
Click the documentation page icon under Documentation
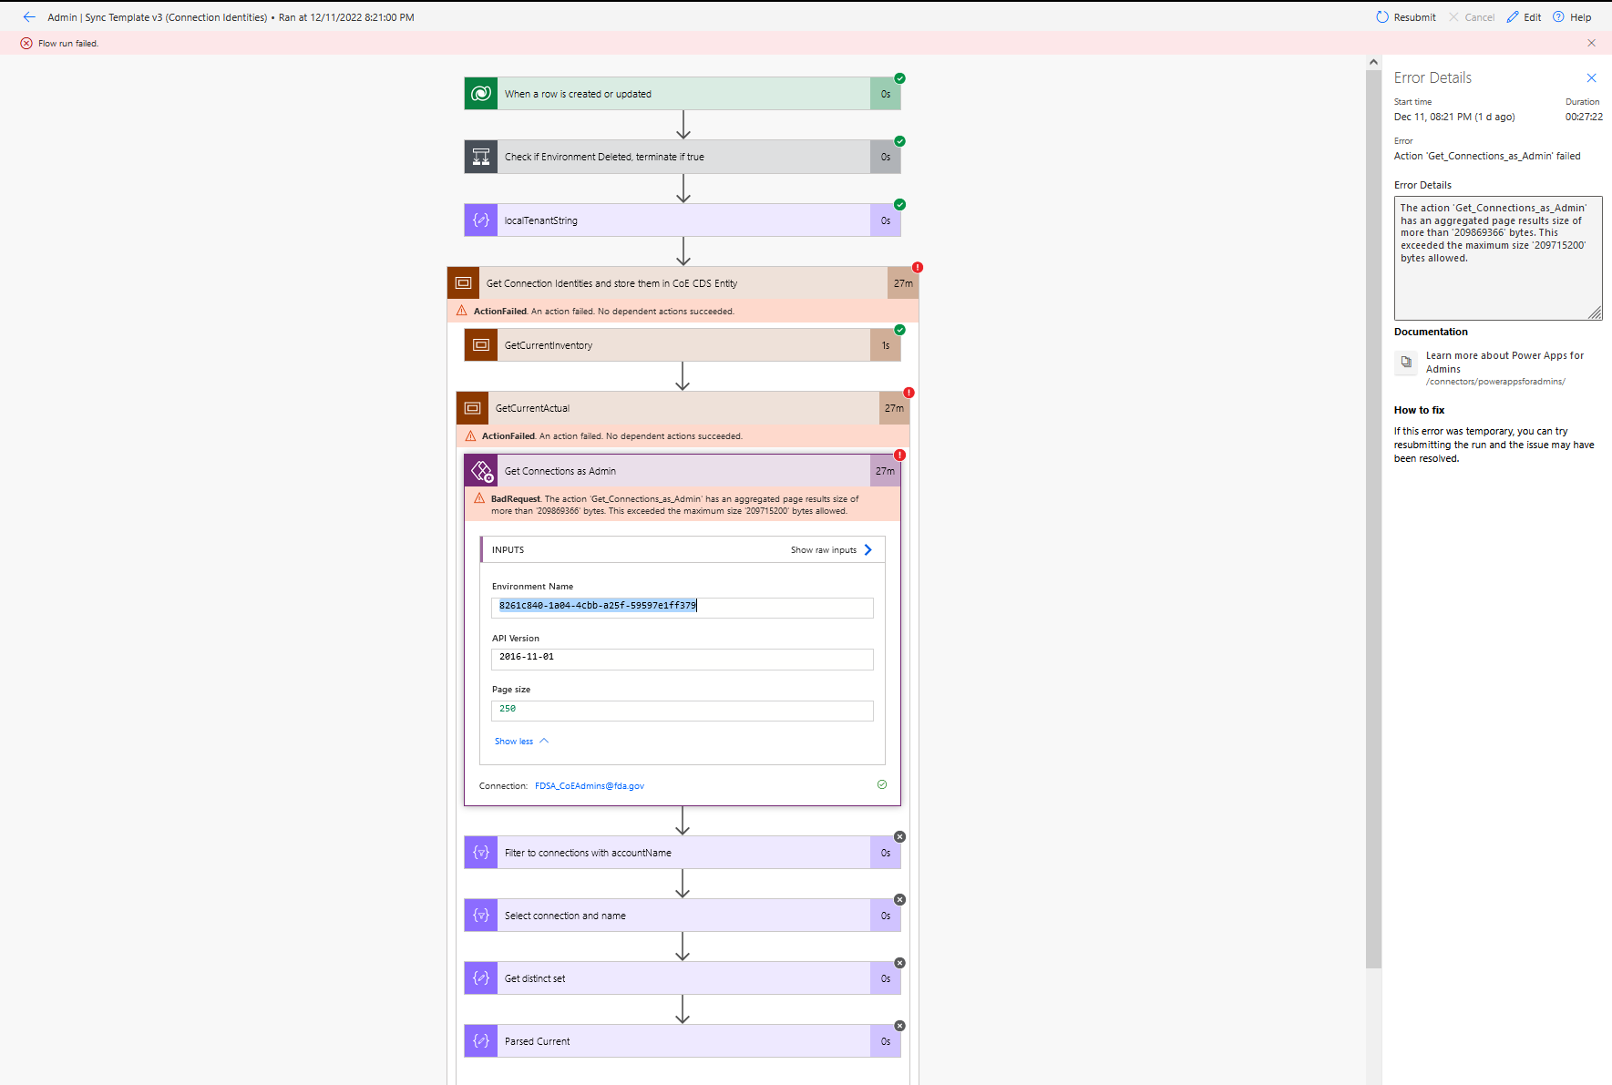[1406, 363]
